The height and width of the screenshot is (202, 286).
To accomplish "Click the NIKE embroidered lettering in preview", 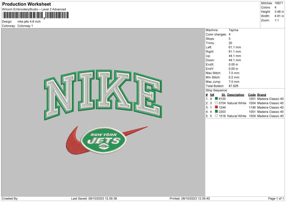I will (x=103, y=94).
